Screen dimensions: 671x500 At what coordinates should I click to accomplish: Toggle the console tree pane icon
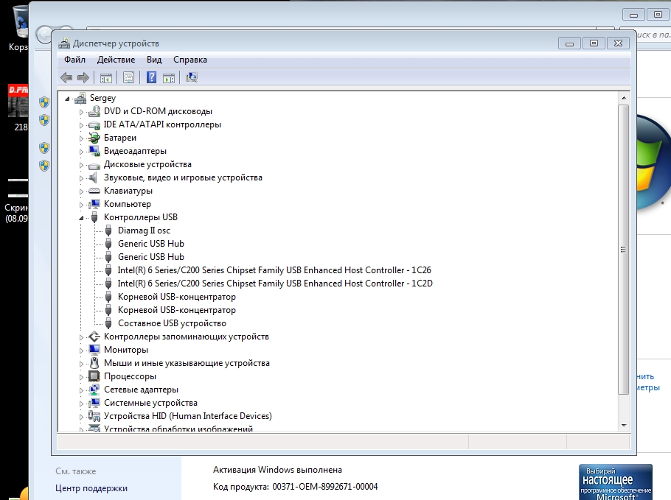coord(106,78)
